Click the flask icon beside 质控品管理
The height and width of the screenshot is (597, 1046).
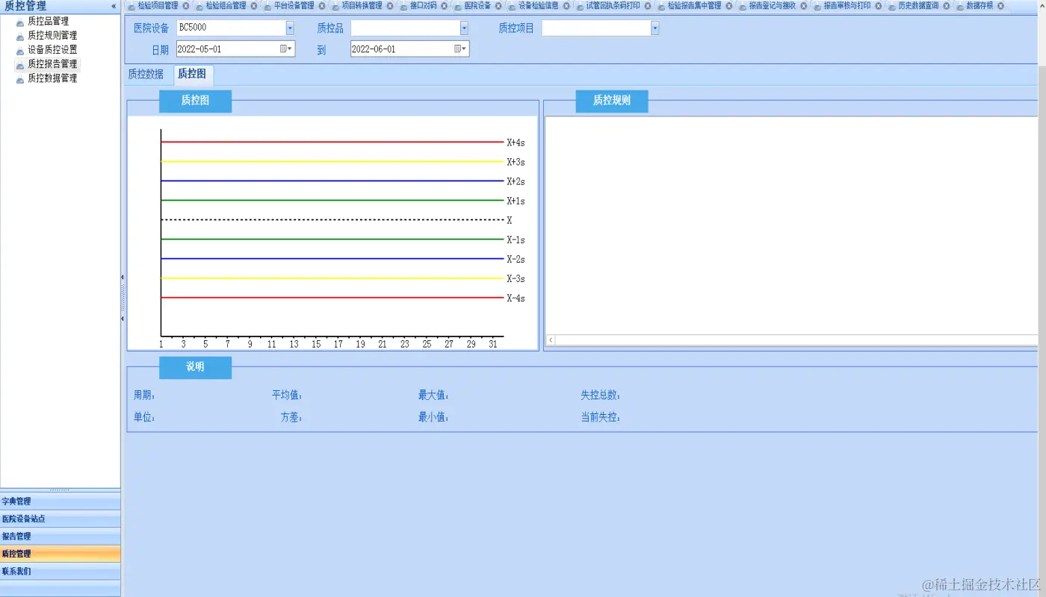coord(20,22)
